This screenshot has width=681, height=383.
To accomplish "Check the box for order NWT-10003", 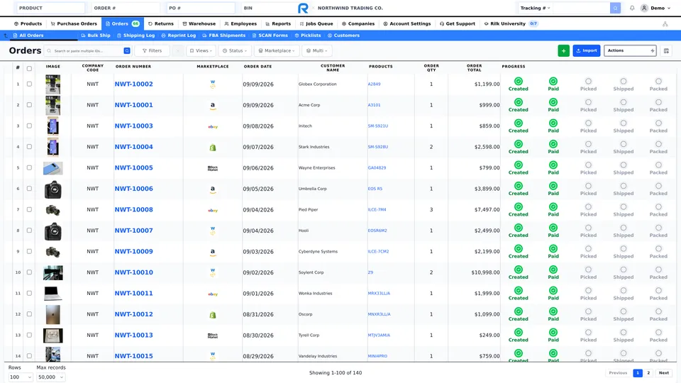I will click(29, 126).
